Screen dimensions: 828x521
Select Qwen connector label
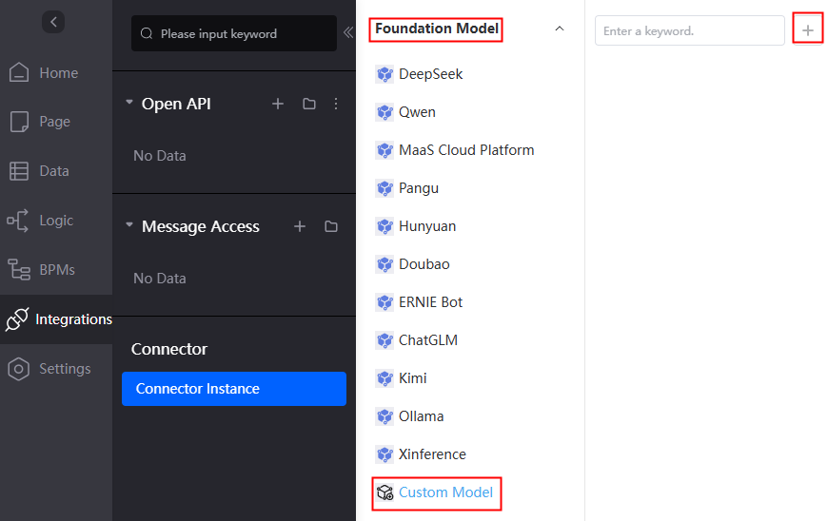(x=417, y=112)
